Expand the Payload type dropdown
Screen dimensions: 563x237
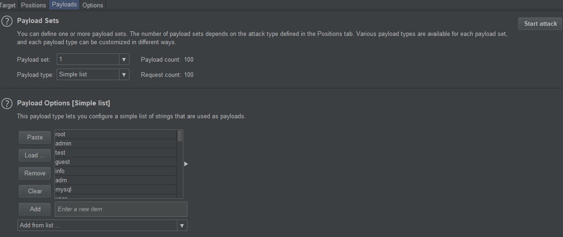coord(123,75)
